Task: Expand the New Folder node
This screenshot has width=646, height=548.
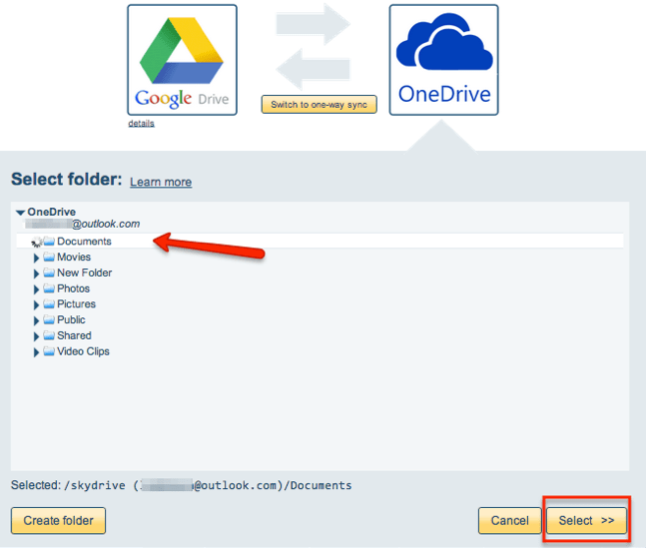Action: point(36,274)
